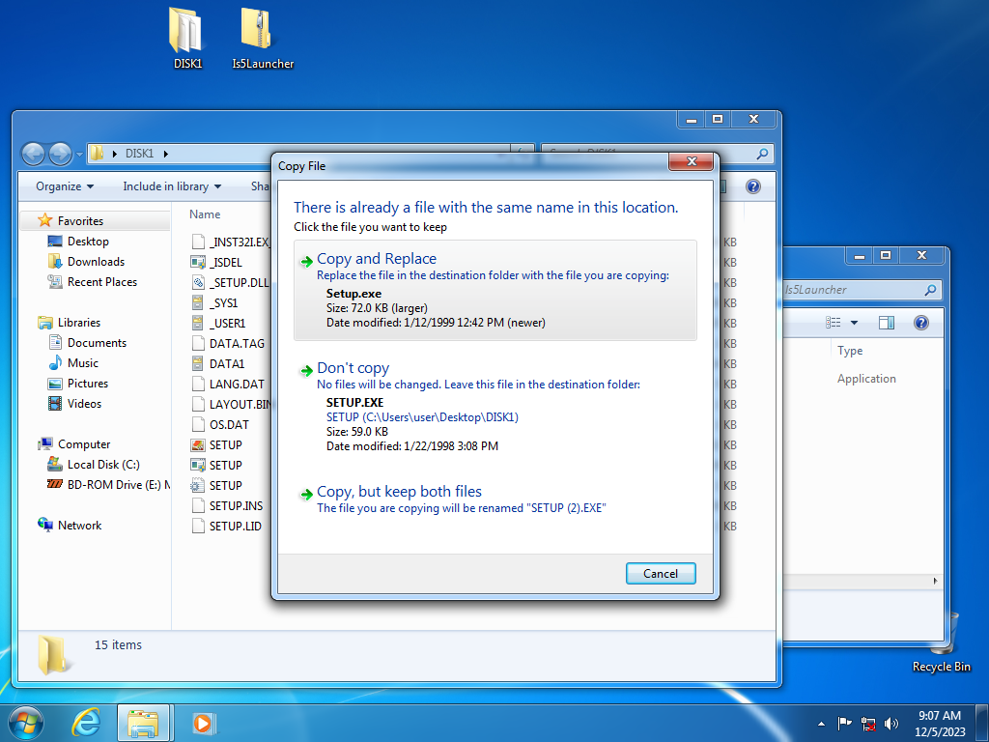Toggle preview pane in Is5Launcher window
This screenshot has width=989, height=742.
click(x=887, y=323)
